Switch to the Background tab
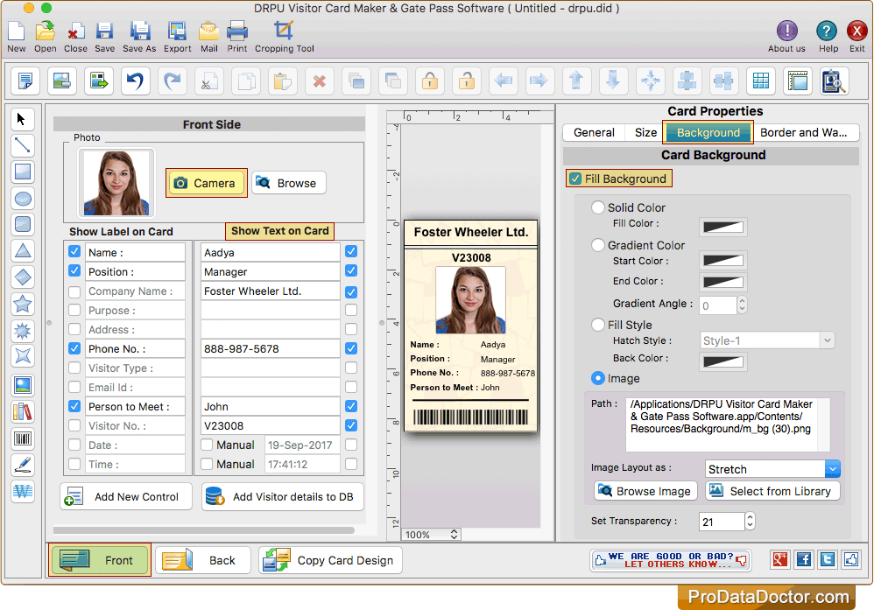 708,132
